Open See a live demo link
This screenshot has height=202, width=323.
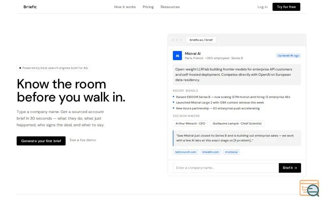coord(83,140)
